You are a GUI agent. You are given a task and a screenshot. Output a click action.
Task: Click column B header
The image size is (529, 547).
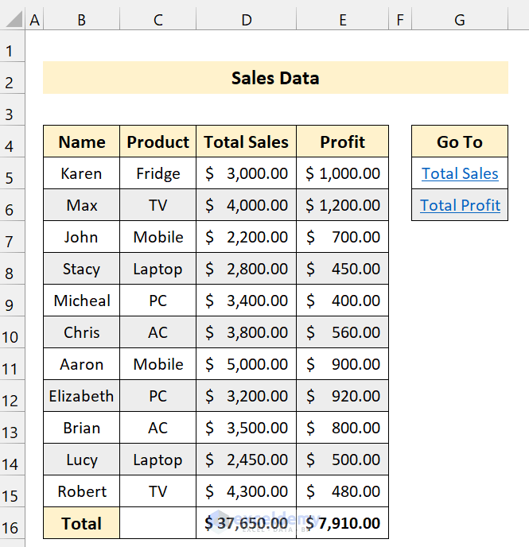pos(81,20)
